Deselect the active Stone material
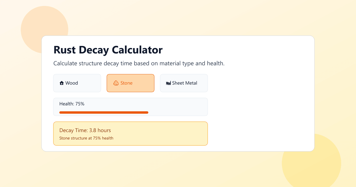 point(131,83)
